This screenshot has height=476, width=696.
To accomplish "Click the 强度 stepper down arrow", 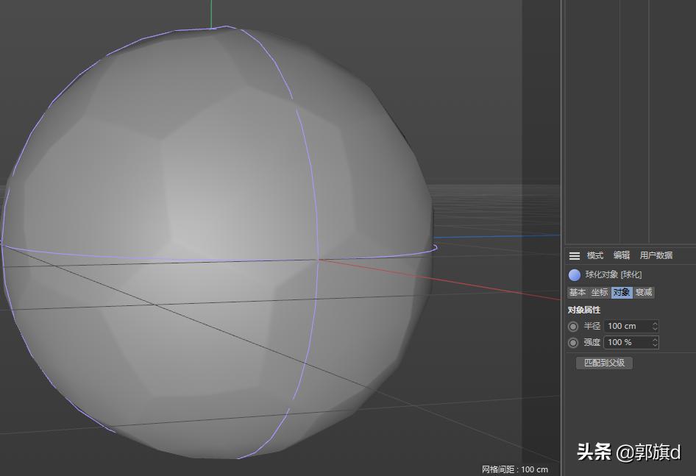I will coord(654,344).
